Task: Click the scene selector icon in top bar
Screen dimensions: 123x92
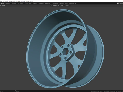Action: coord(118,3)
